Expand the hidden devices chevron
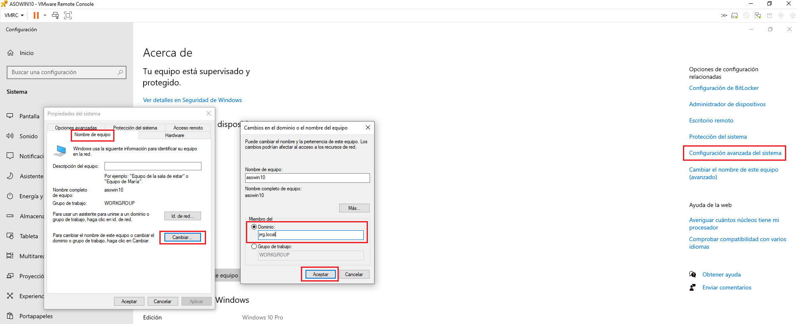This screenshot has height=324, width=797. [724, 15]
